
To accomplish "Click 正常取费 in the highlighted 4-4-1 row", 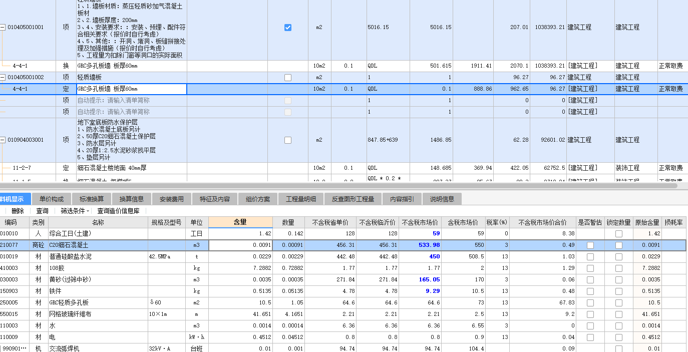I will pyautogui.click(x=670, y=89).
